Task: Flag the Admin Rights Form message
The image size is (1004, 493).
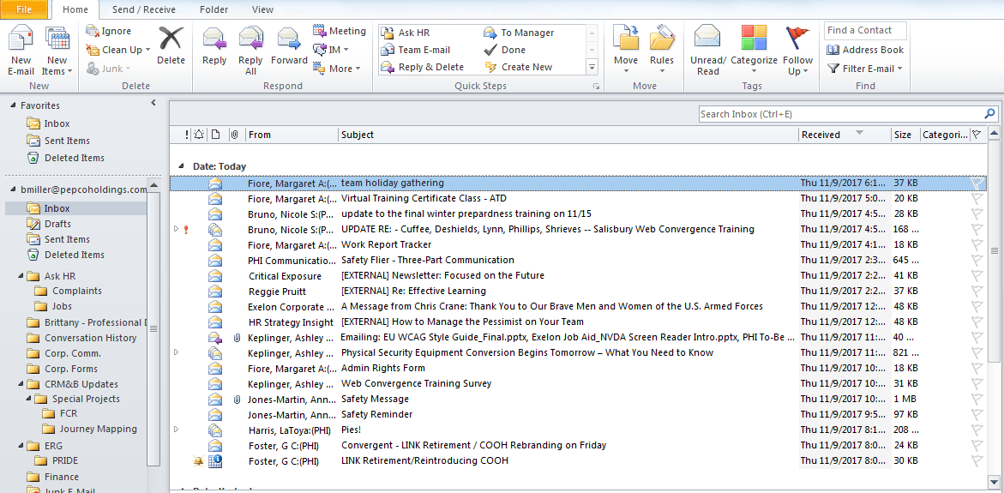Action: click(977, 368)
